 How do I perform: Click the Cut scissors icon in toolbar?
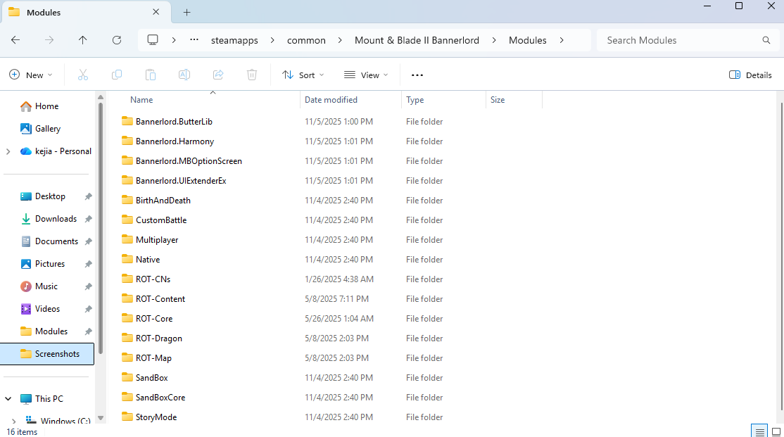pyautogui.click(x=82, y=75)
